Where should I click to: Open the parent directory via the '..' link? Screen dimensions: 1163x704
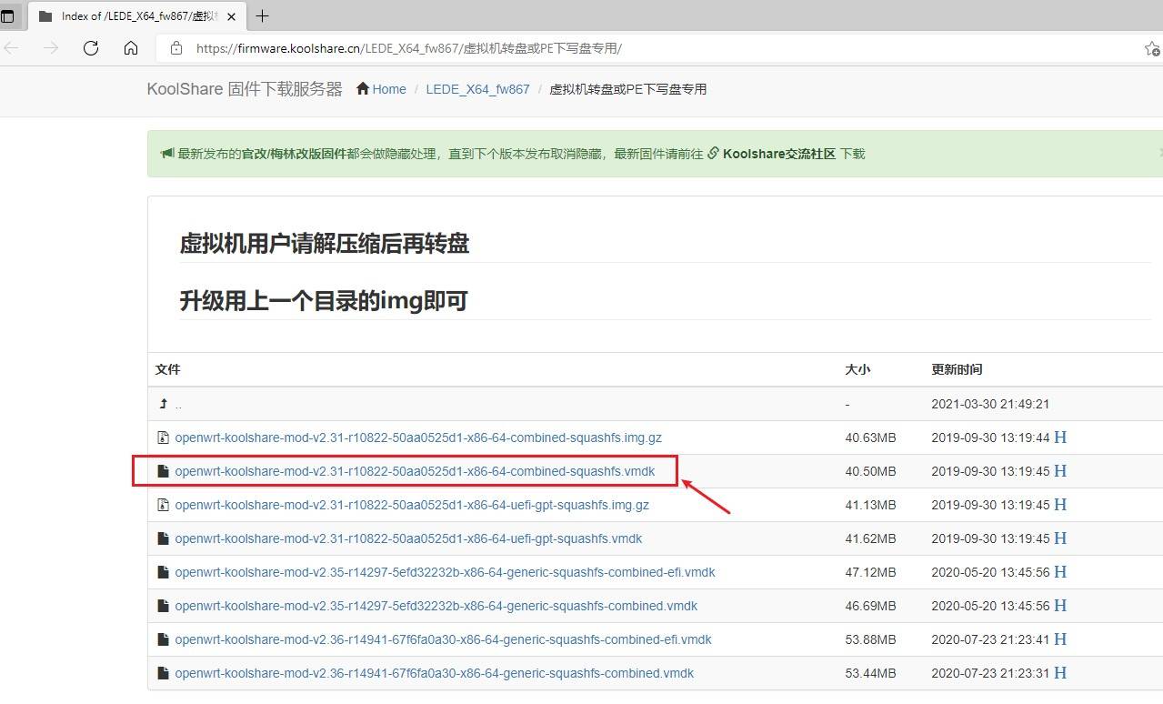[x=177, y=404]
